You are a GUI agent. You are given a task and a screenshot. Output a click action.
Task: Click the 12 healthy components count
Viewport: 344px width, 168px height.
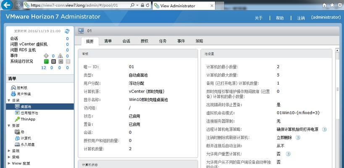[x=44, y=68]
